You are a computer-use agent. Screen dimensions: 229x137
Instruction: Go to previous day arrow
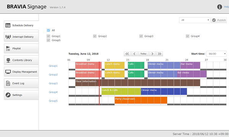[134, 54]
